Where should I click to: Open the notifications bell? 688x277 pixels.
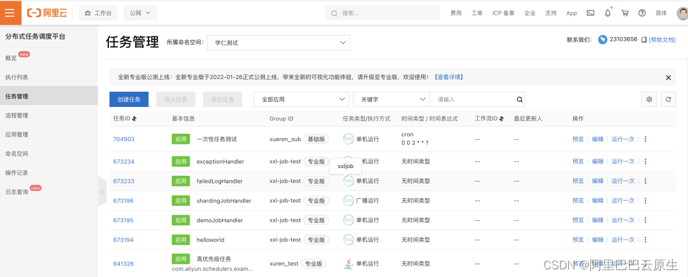point(608,13)
